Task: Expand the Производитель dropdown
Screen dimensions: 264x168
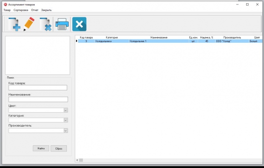Action: point(66,130)
